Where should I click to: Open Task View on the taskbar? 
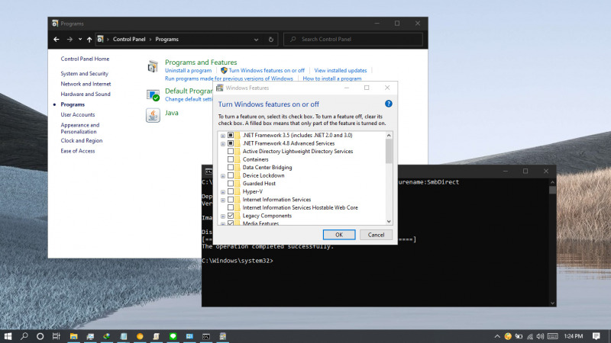click(x=56, y=336)
